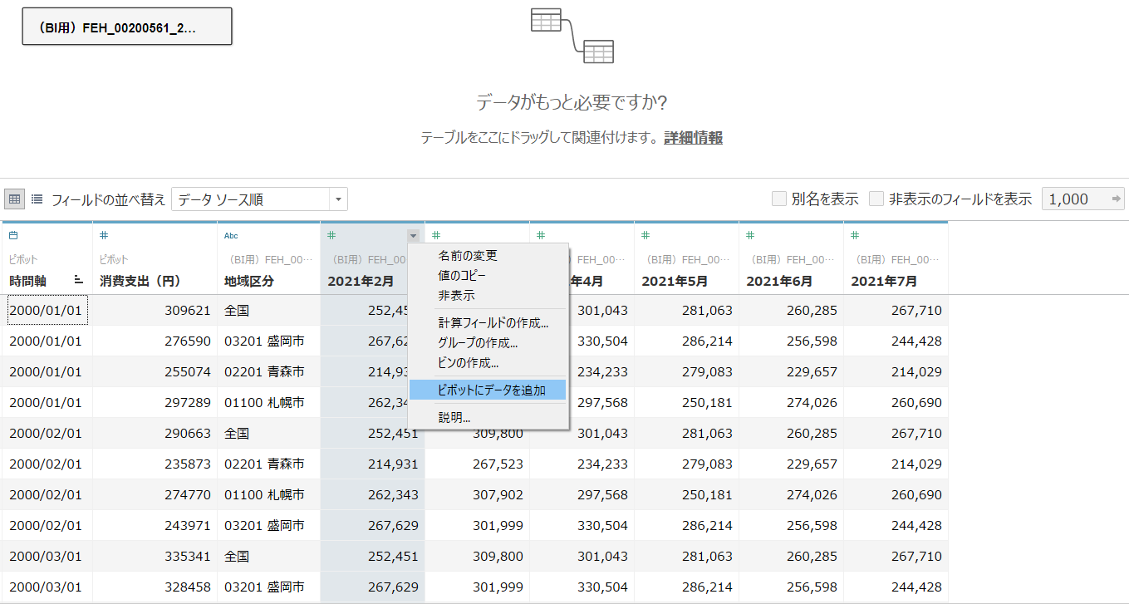Click 2021年3月 value in 290663 row

498,434
